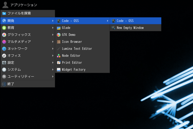The image size is (193, 129).
Task: Expand the 教育 submenu arrow
Action: click(x=52, y=28)
